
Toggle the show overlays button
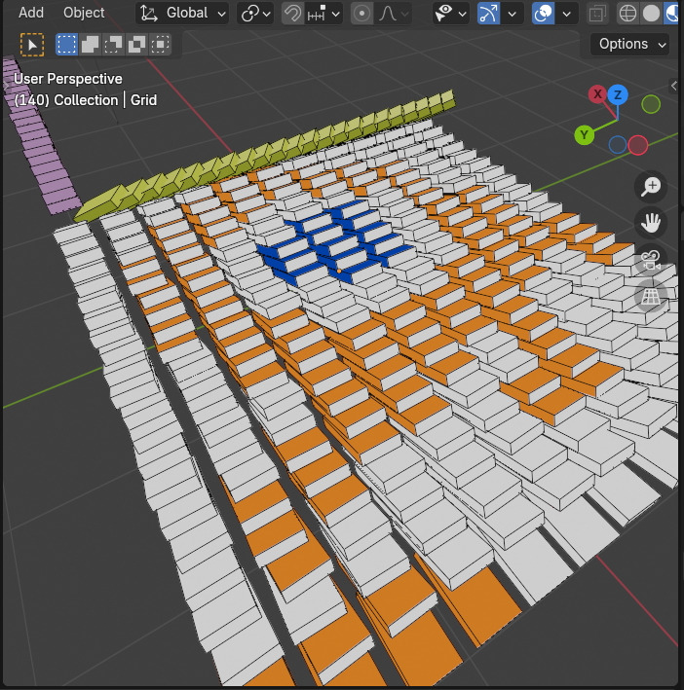click(543, 14)
